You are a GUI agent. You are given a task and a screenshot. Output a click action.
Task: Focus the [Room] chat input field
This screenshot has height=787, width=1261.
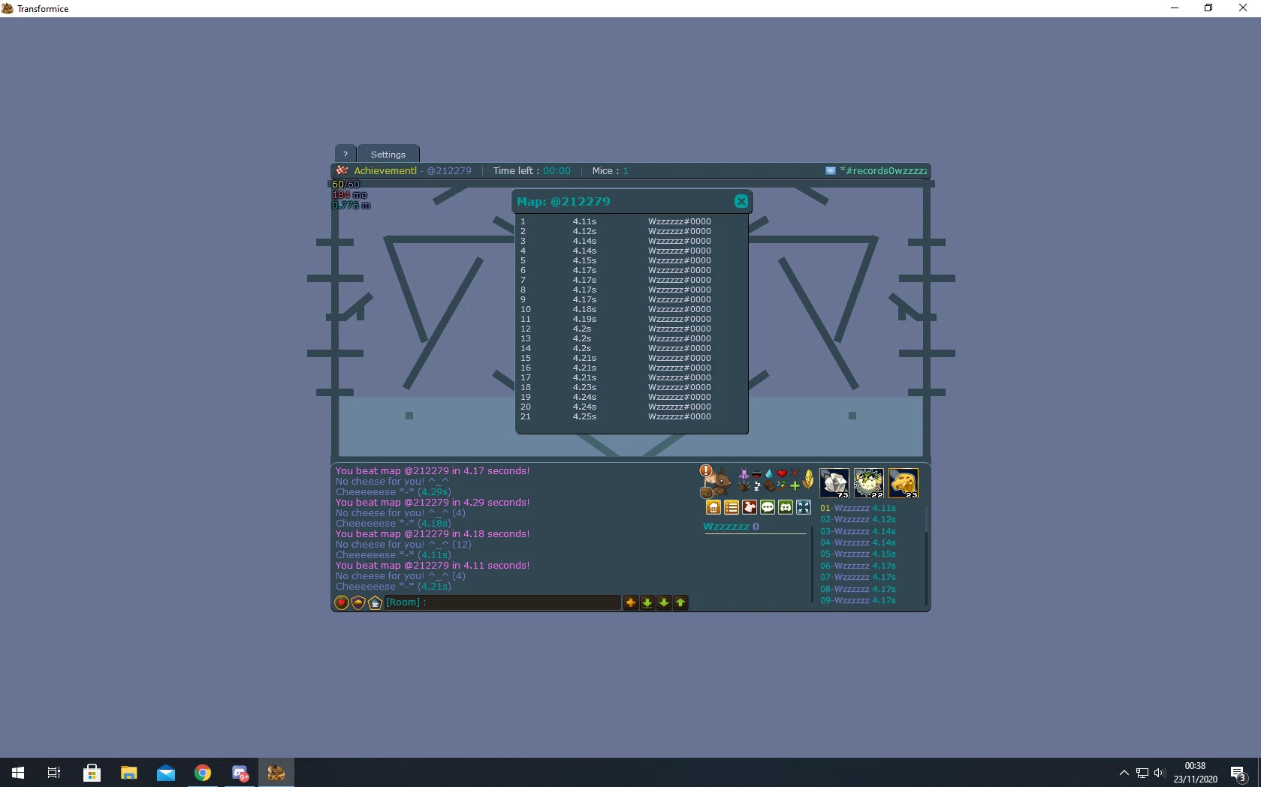coord(502,602)
